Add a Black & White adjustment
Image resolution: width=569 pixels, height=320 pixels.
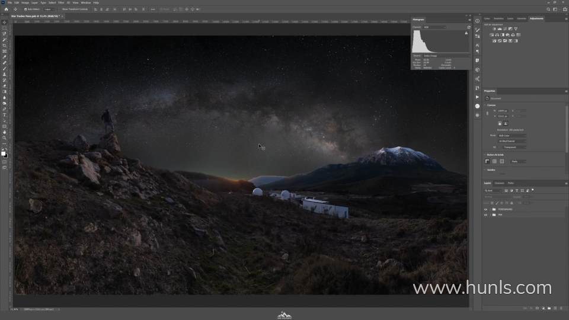tap(502, 35)
